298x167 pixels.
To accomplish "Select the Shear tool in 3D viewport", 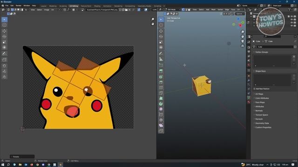I will coord(161,125).
